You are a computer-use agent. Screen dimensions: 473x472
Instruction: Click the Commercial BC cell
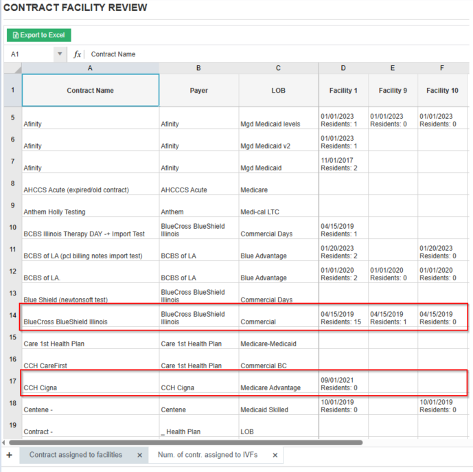(x=279, y=359)
